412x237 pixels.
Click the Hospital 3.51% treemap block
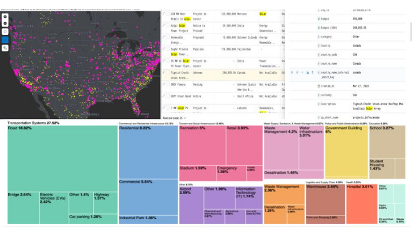[x=362, y=204]
